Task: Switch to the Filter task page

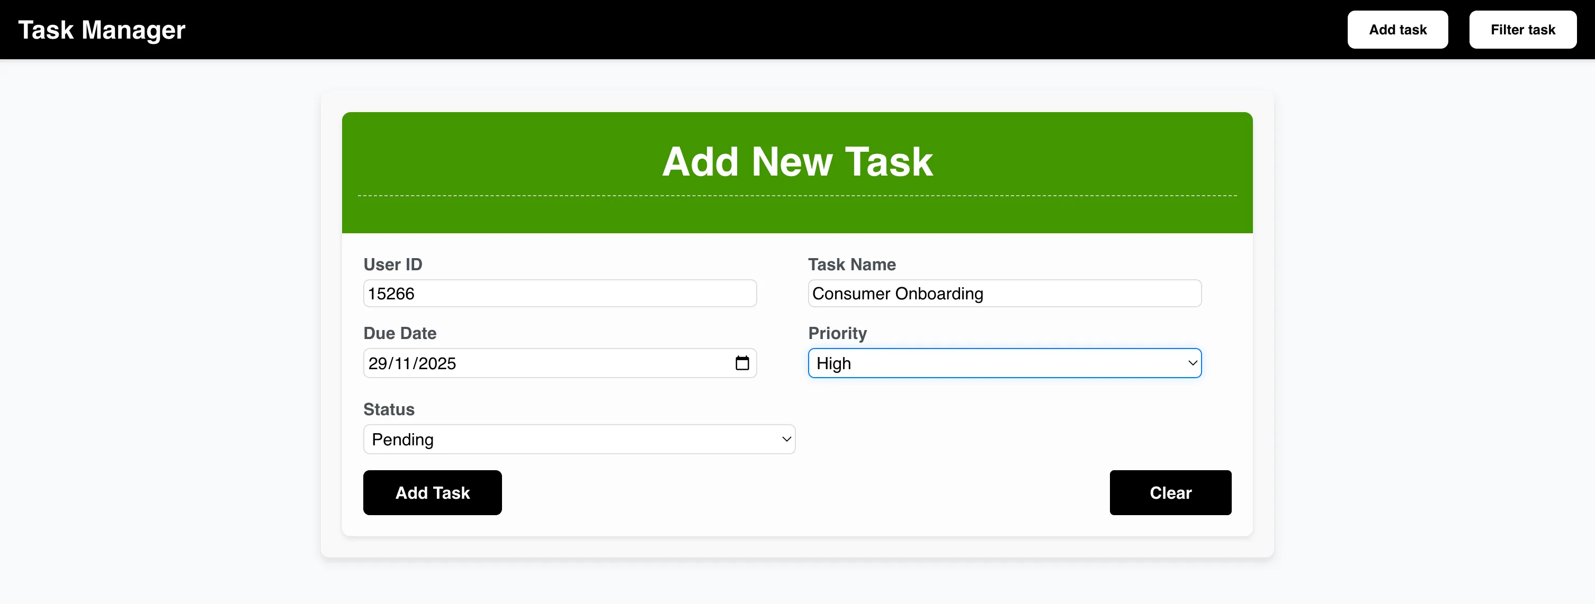Action: pos(1522,30)
